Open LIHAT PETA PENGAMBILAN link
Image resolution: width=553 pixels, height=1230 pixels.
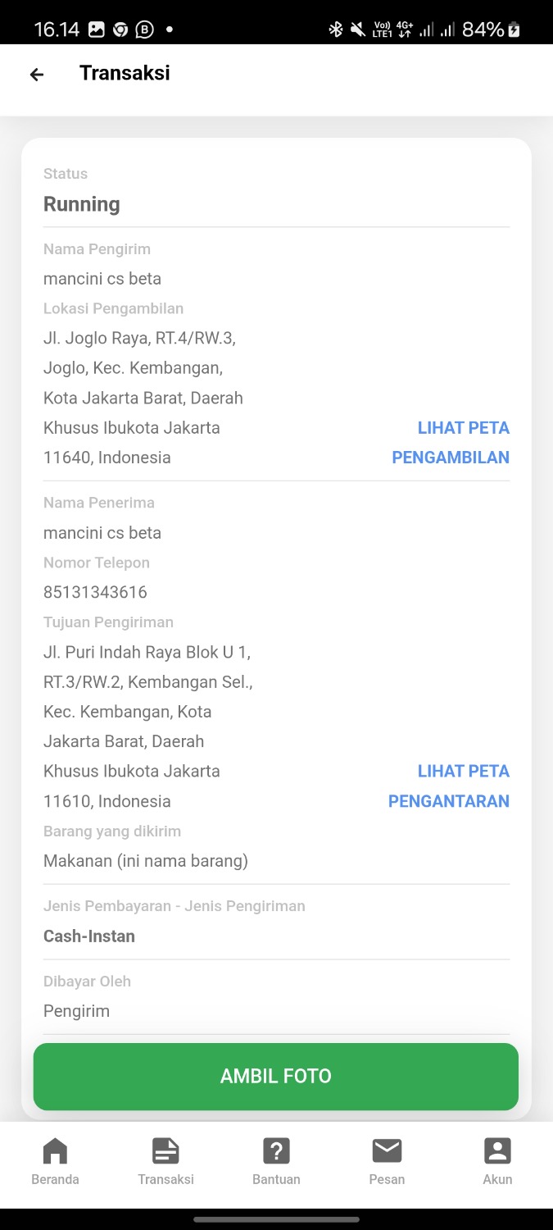pyautogui.click(x=451, y=443)
